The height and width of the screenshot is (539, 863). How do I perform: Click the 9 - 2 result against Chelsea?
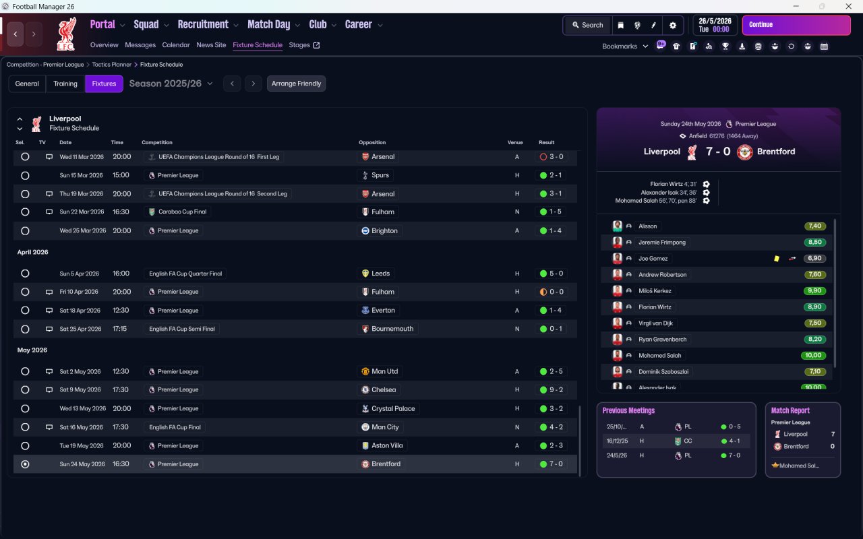552,390
